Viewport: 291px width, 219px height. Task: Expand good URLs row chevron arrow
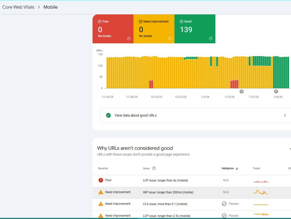285,115
